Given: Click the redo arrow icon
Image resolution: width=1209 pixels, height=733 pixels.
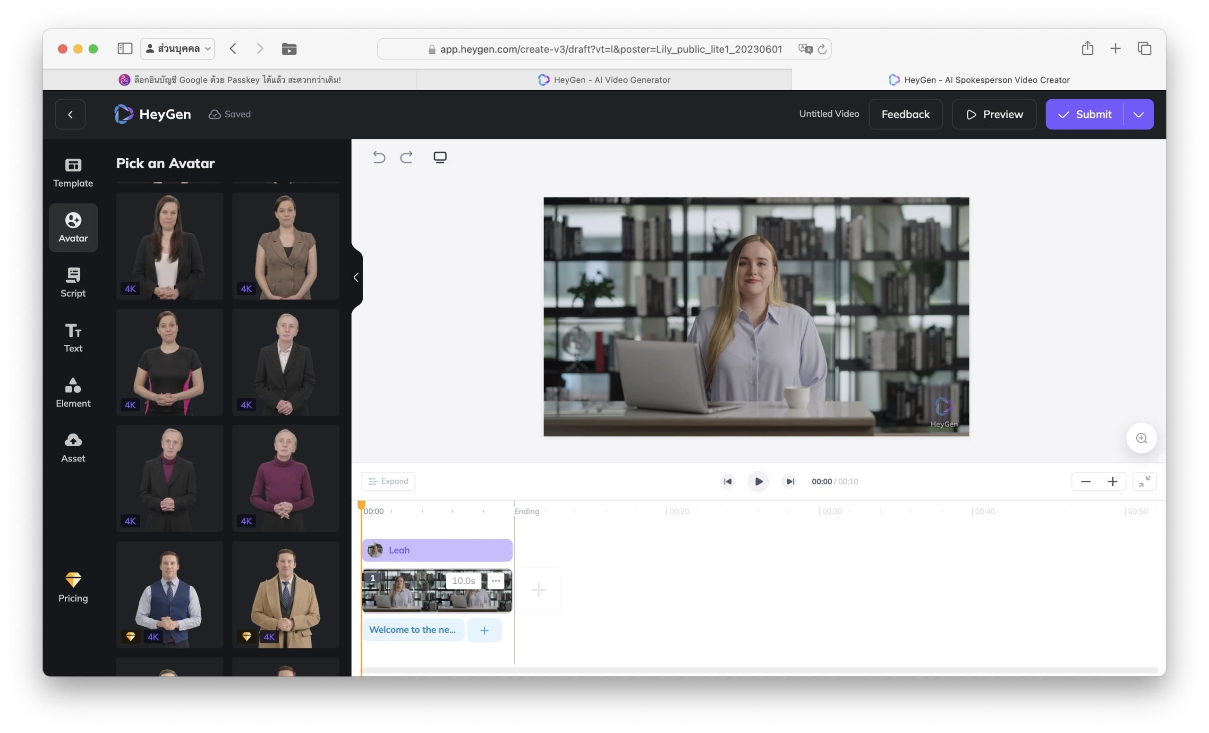Looking at the screenshot, I should pos(406,157).
